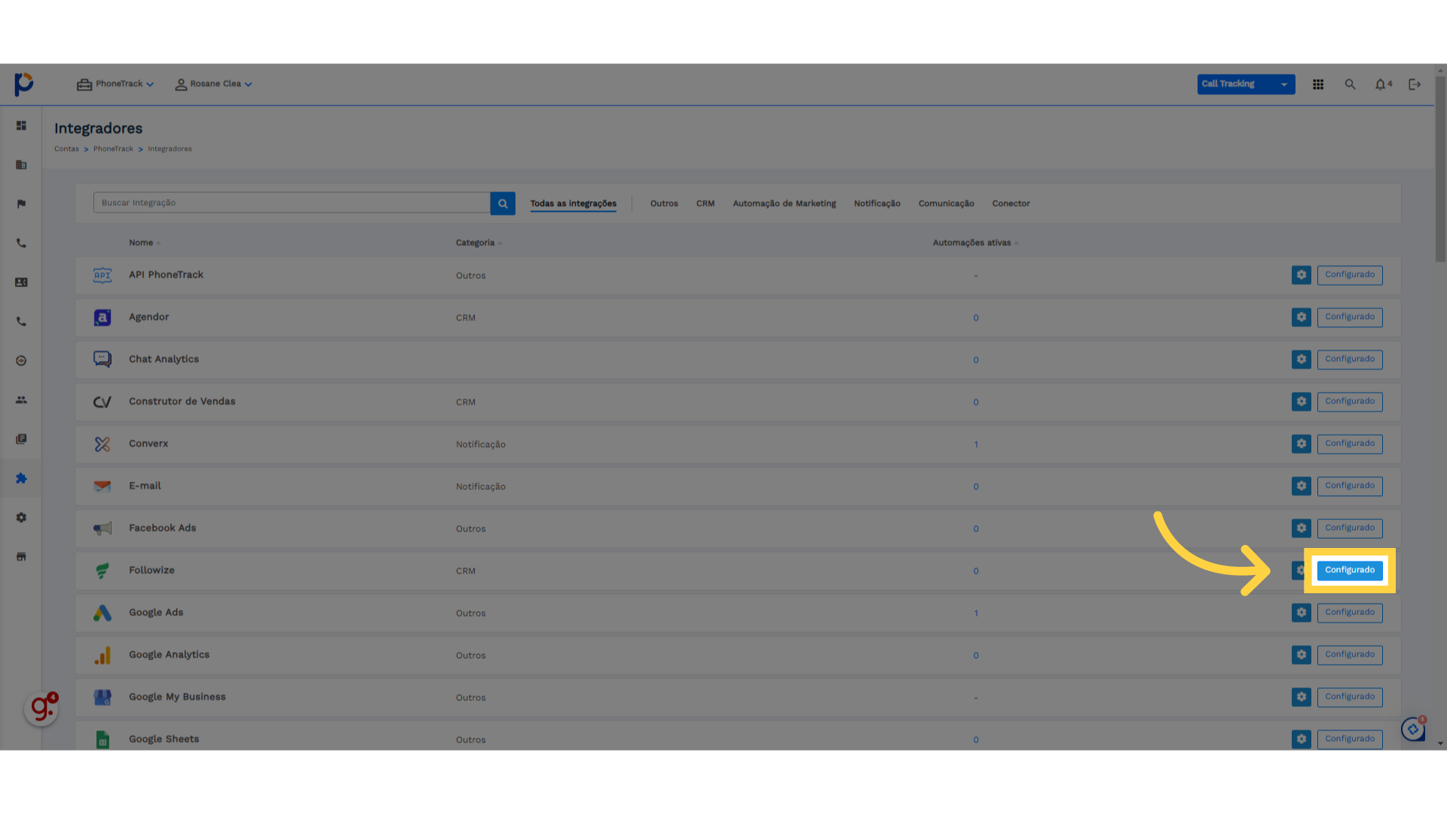1447x814 pixels.
Task: Open gear settings for Agendor row
Action: coord(1302,317)
